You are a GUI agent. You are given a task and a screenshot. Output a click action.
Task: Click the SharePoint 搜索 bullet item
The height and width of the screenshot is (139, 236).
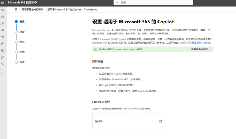121,79
